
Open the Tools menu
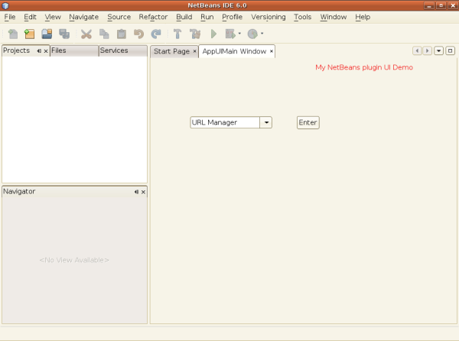tap(303, 17)
